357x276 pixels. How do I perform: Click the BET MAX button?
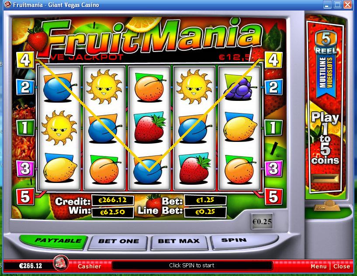point(179,242)
